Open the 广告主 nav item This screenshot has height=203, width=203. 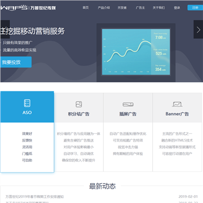click(140, 8)
